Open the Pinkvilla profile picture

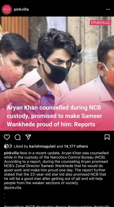(7, 9)
